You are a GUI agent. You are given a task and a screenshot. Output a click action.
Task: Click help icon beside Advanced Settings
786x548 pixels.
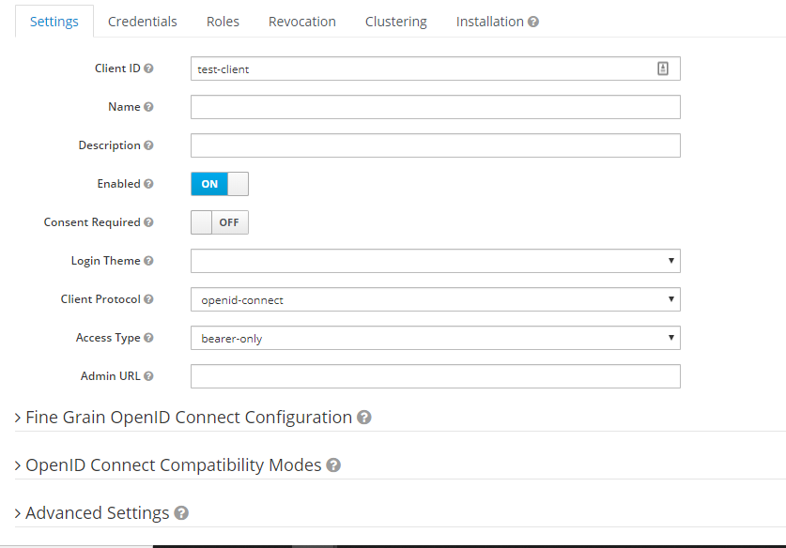tap(181, 513)
